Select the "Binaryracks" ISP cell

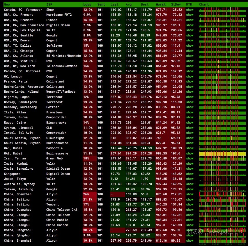coord(56,122)
